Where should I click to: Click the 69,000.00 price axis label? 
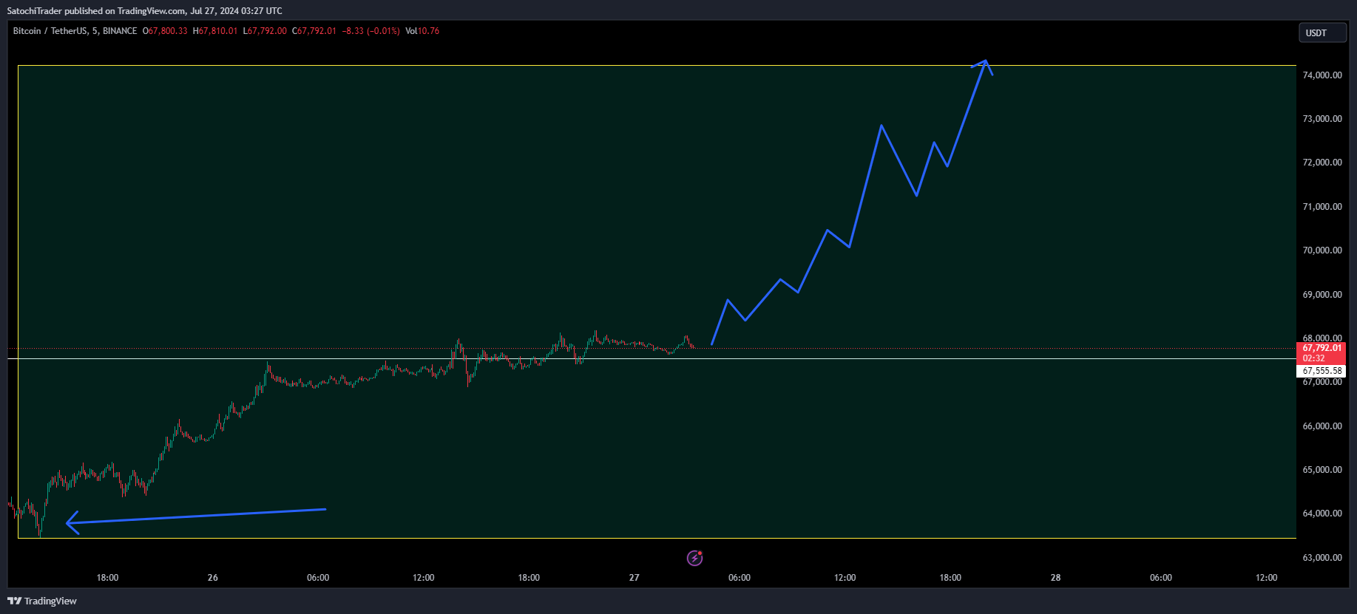pos(1322,295)
